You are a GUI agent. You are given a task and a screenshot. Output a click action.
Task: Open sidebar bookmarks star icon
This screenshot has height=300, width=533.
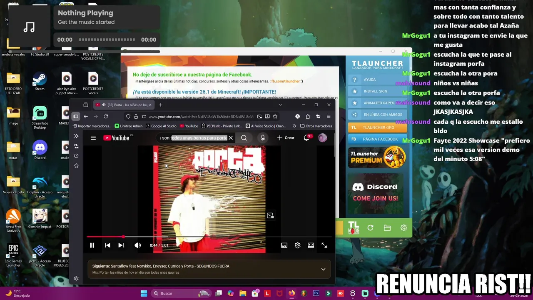(76, 166)
